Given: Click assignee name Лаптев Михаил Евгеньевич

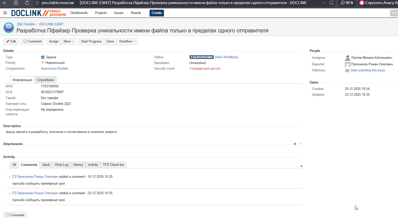Looking at the screenshot, I should click(x=371, y=58).
